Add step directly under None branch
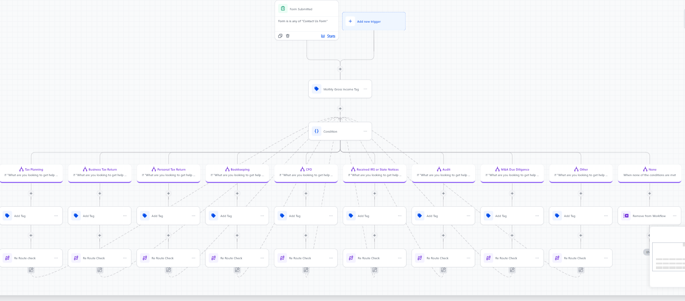Screen dimensions: 685x301 coord(649,194)
